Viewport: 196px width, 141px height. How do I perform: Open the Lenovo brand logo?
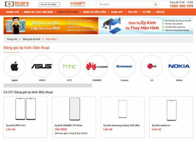click(x=124, y=66)
